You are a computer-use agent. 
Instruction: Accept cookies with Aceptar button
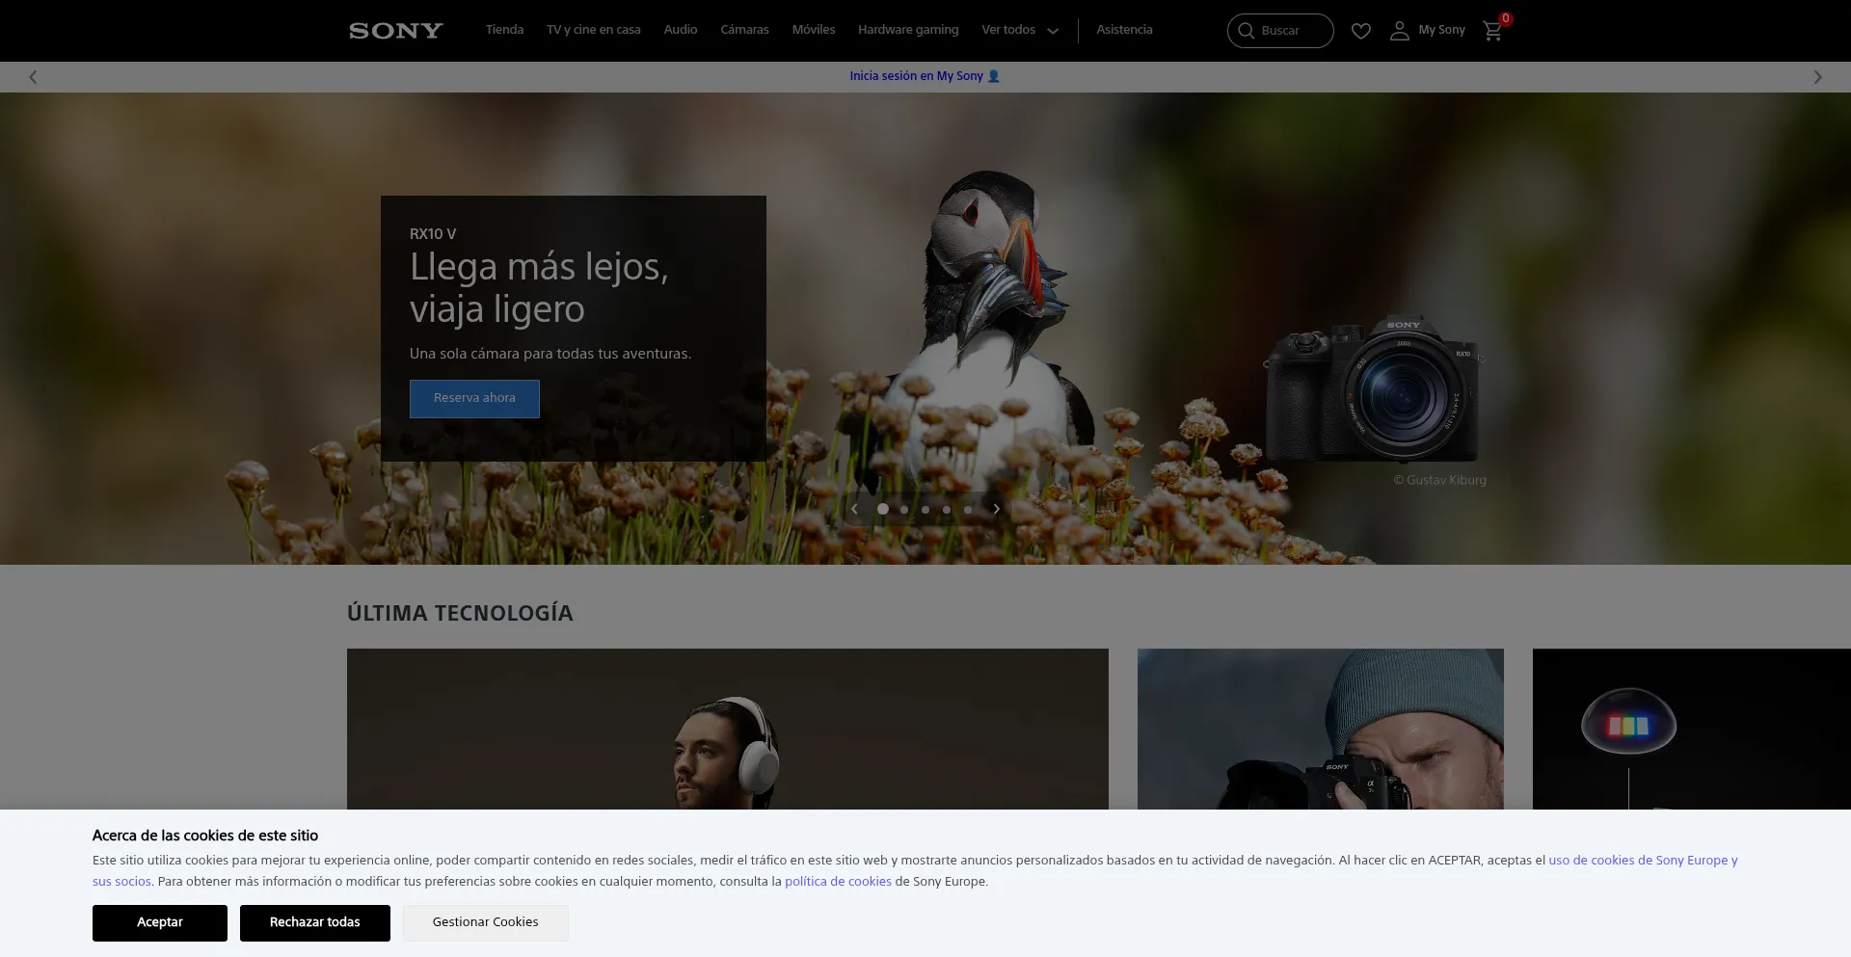(160, 922)
